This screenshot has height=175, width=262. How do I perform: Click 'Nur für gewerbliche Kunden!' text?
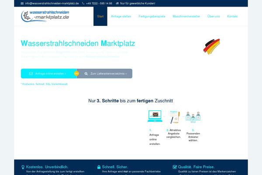(x=138, y=3)
